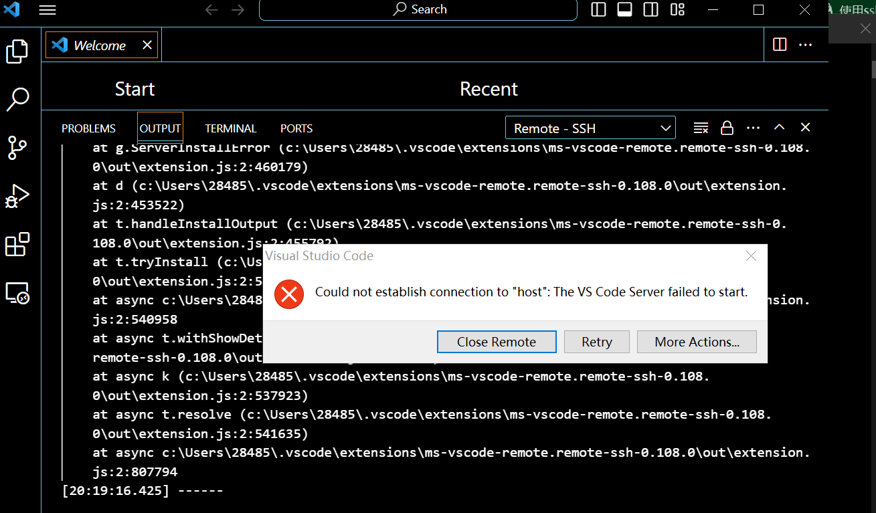This screenshot has width=876, height=513.
Task: Split the editor to the right
Action: tap(779, 45)
